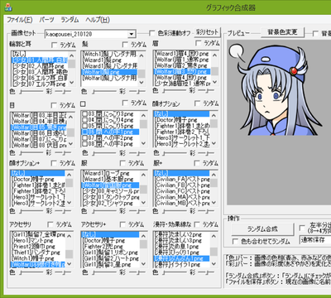Screen dimensions: 331x298
Task: Check ランダム for 目 section
Action: [x=54, y=105]
